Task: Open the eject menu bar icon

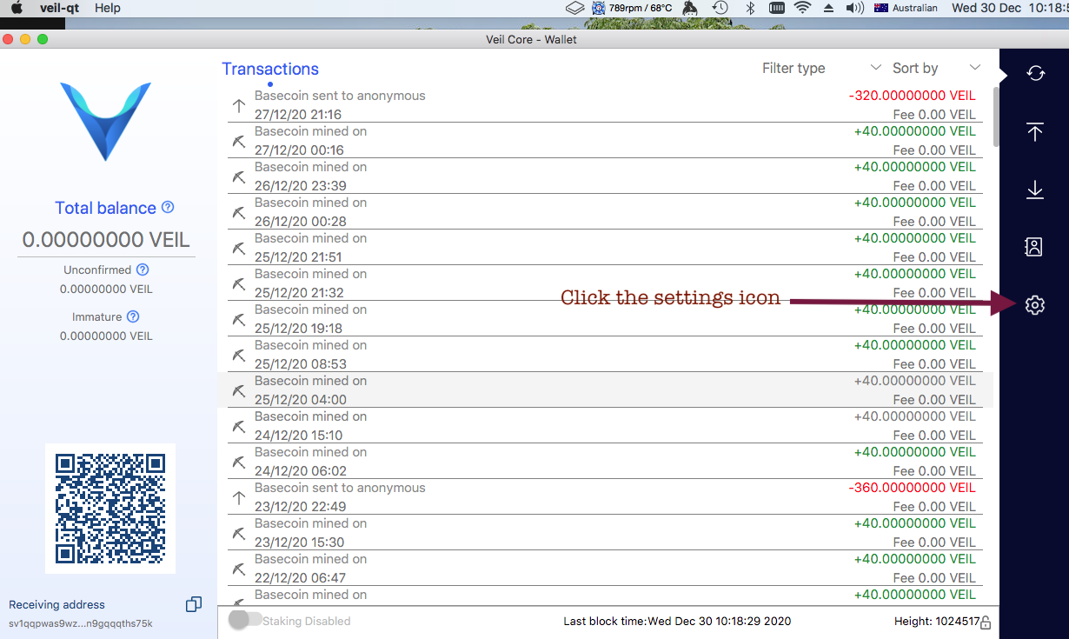Action: click(x=828, y=8)
